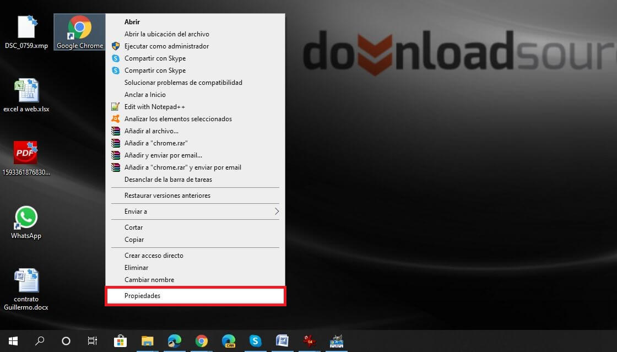The image size is (617, 352).
Task: Open Cortana circle in taskbar
Action: [x=66, y=341]
